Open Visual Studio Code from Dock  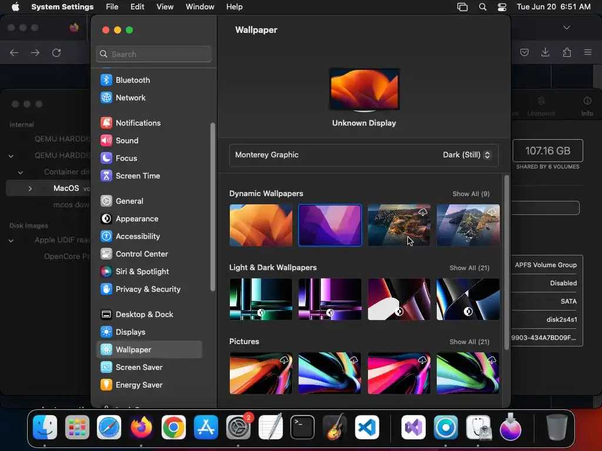367,428
